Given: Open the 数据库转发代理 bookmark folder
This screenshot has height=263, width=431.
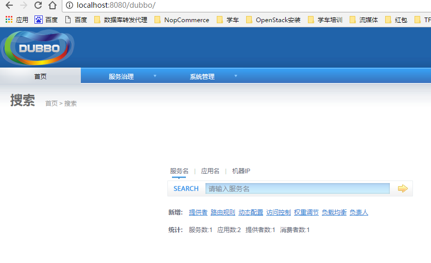Looking at the screenshot, I should tap(120, 20).
